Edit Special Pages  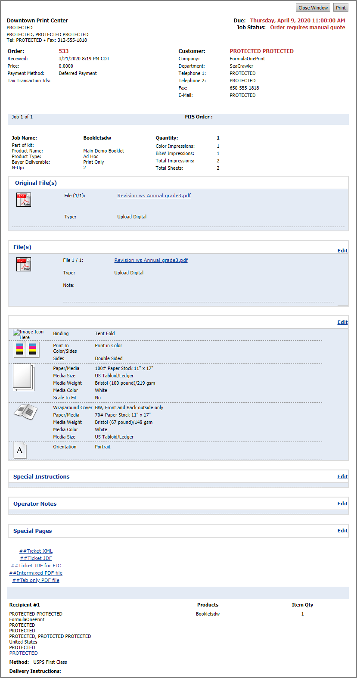342,531
